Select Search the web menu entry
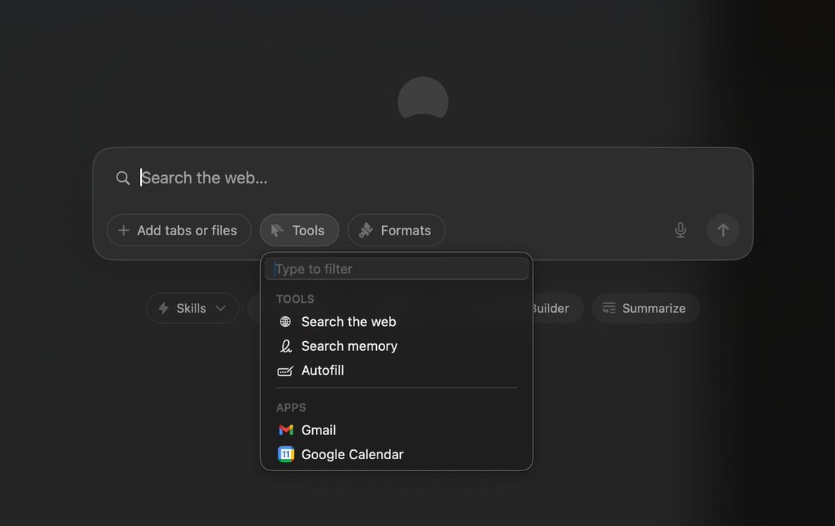 click(348, 322)
